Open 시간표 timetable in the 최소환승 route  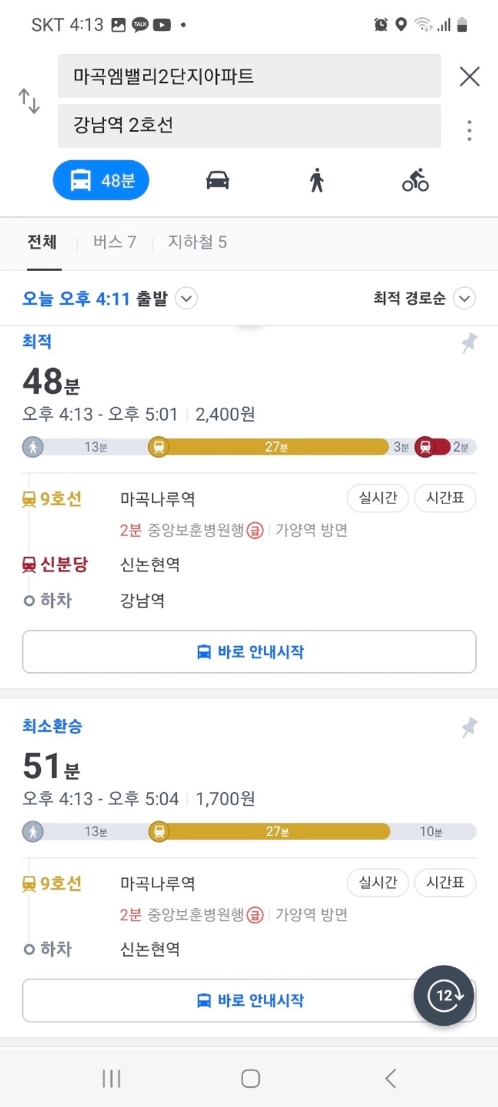(x=445, y=883)
